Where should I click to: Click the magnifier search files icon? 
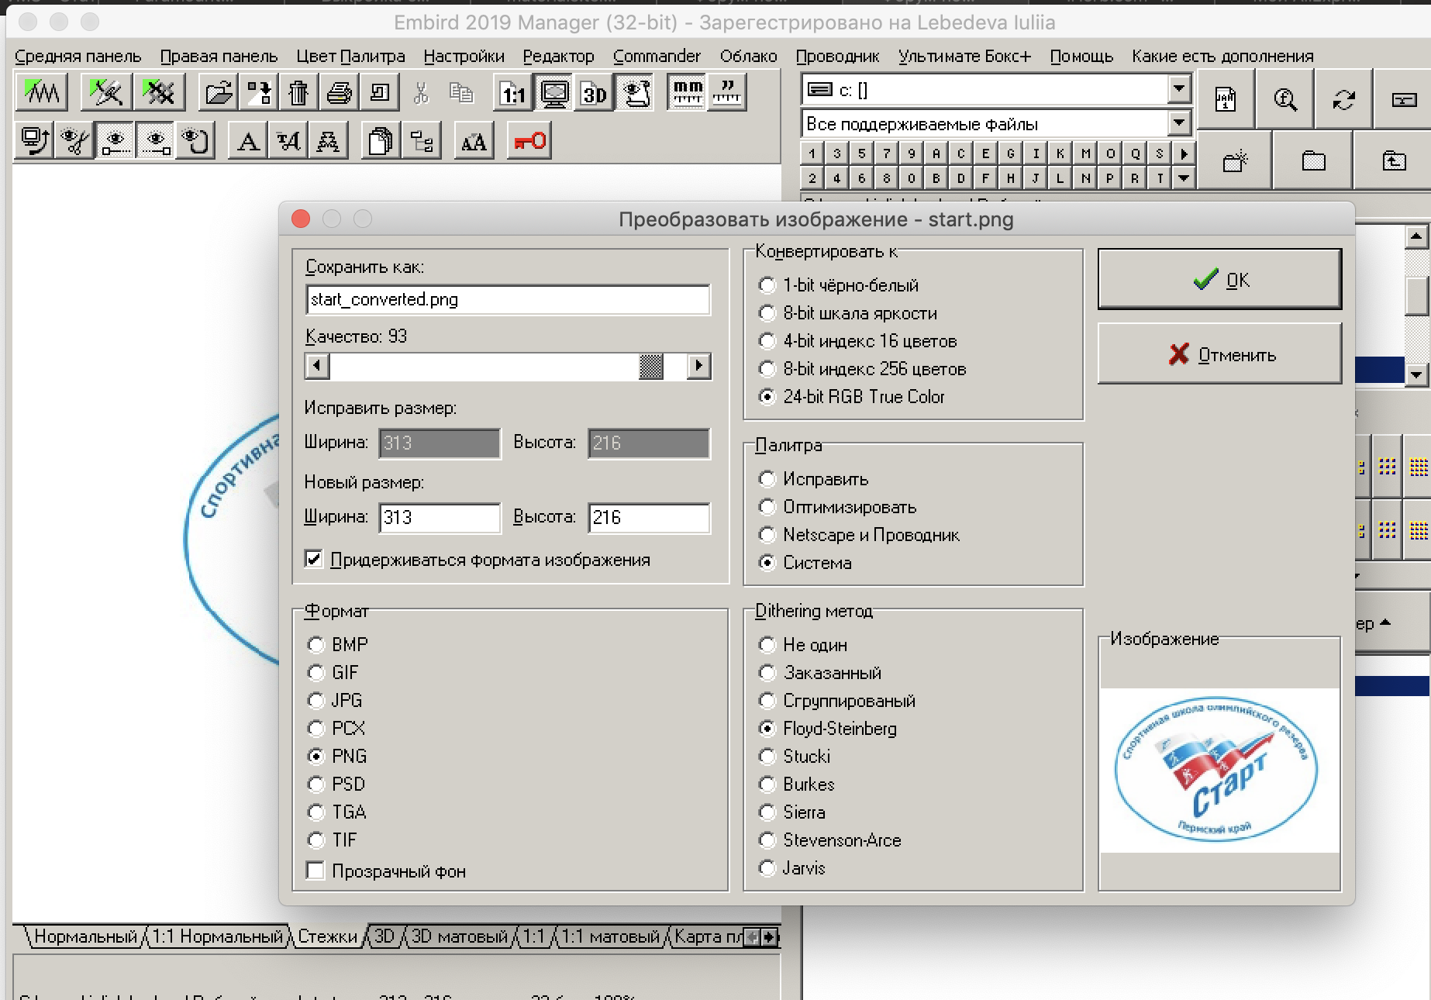(x=1284, y=99)
